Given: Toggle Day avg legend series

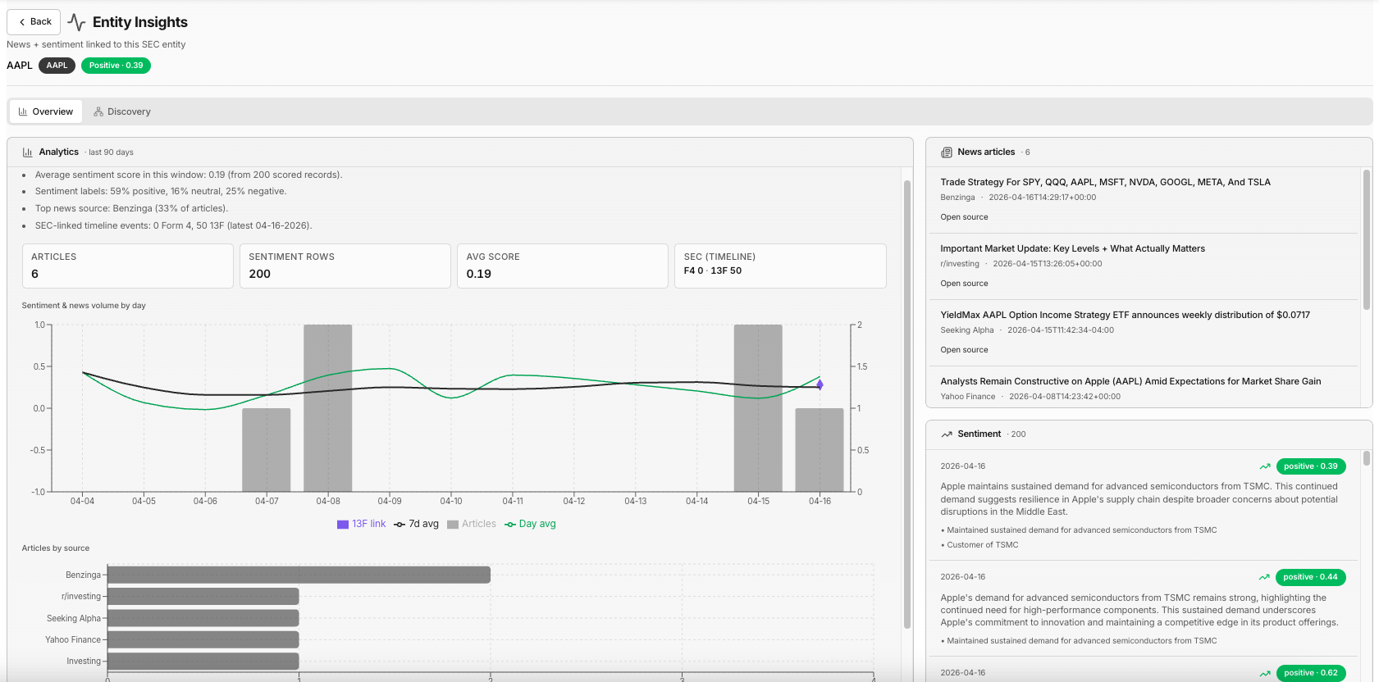Looking at the screenshot, I should point(530,524).
